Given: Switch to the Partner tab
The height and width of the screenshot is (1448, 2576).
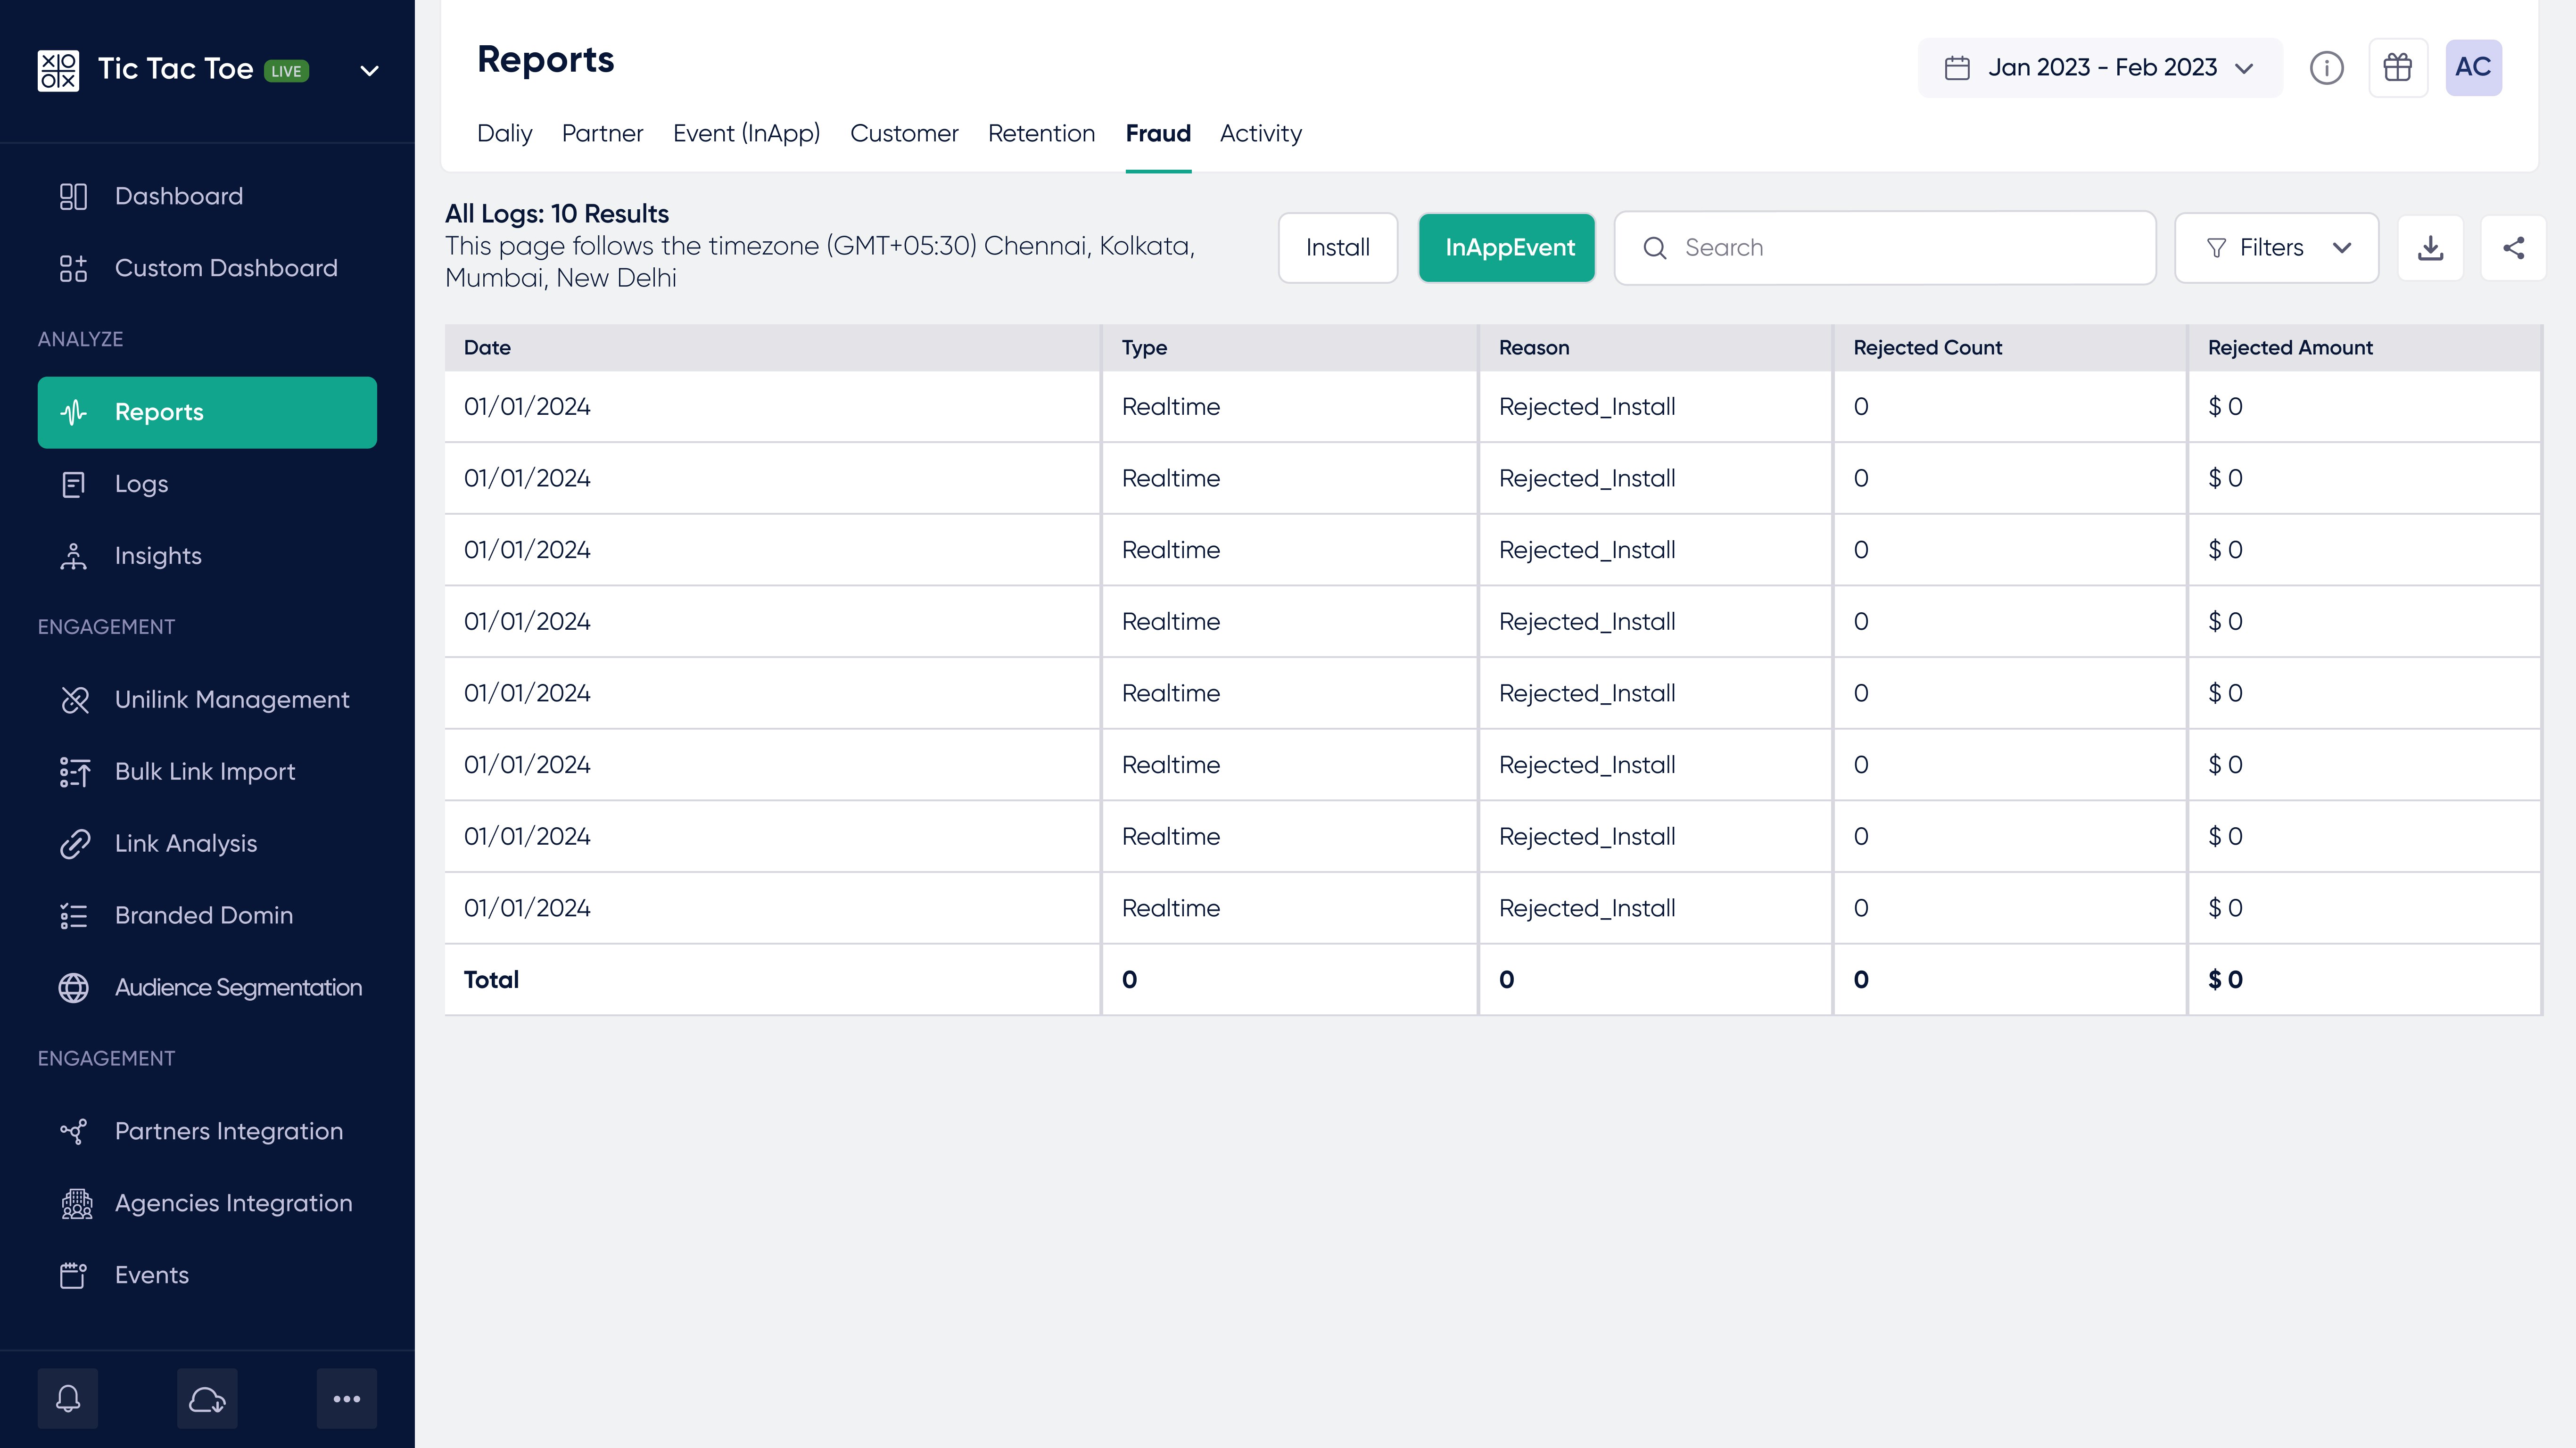Looking at the screenshot, I should 602,134.
